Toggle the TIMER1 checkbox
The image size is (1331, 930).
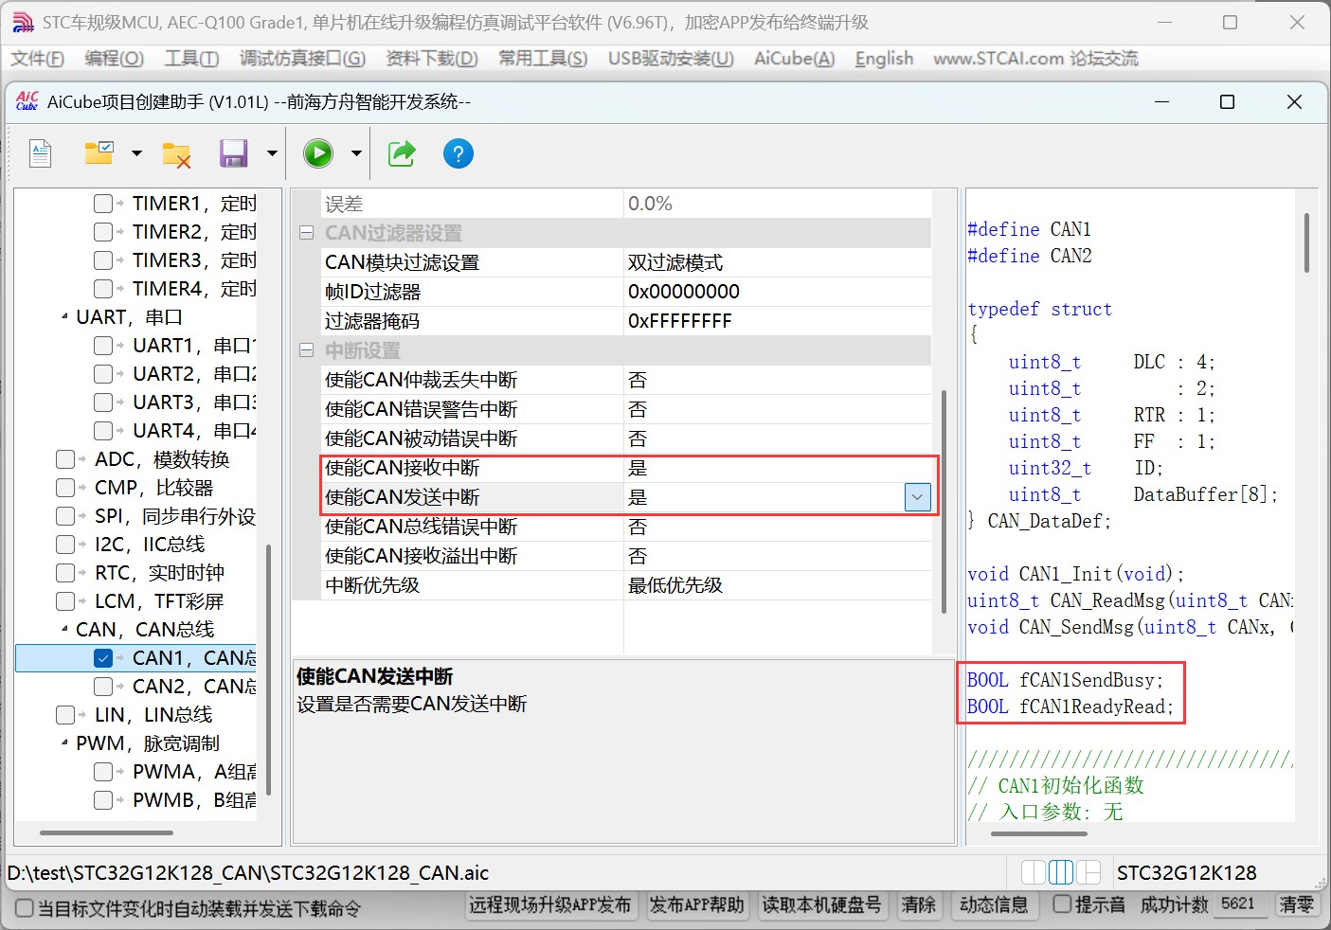coord(103,204)
